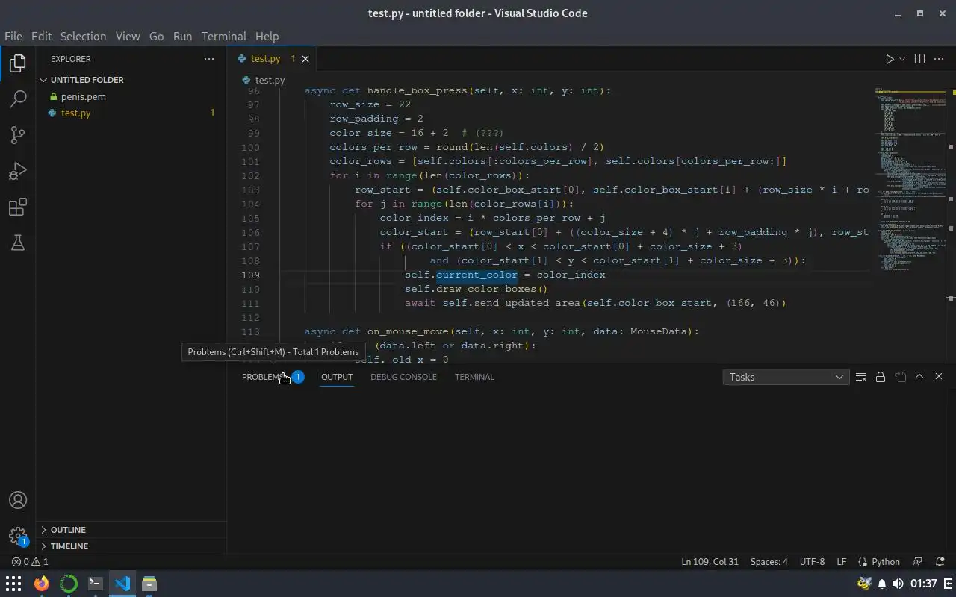Viewport: 956px width, 597px height.
Task: Open the File menu
Action: pos(13,36)
